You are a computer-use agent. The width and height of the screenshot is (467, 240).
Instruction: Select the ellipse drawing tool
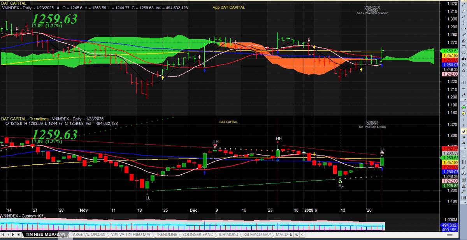point(463,52)
